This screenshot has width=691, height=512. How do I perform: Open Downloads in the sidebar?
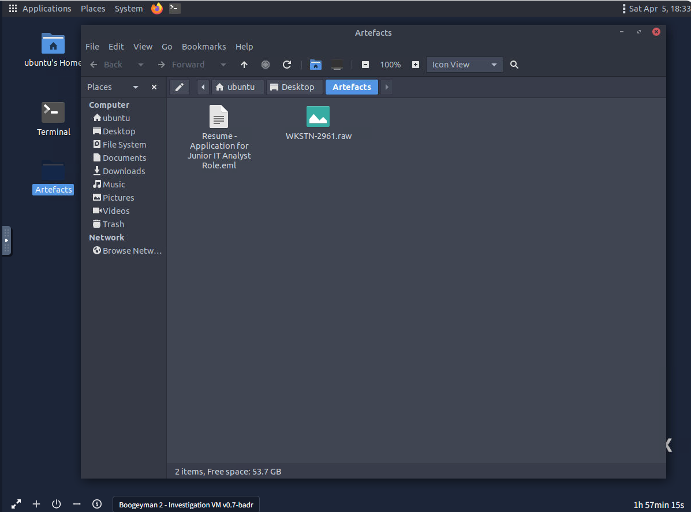119,171
